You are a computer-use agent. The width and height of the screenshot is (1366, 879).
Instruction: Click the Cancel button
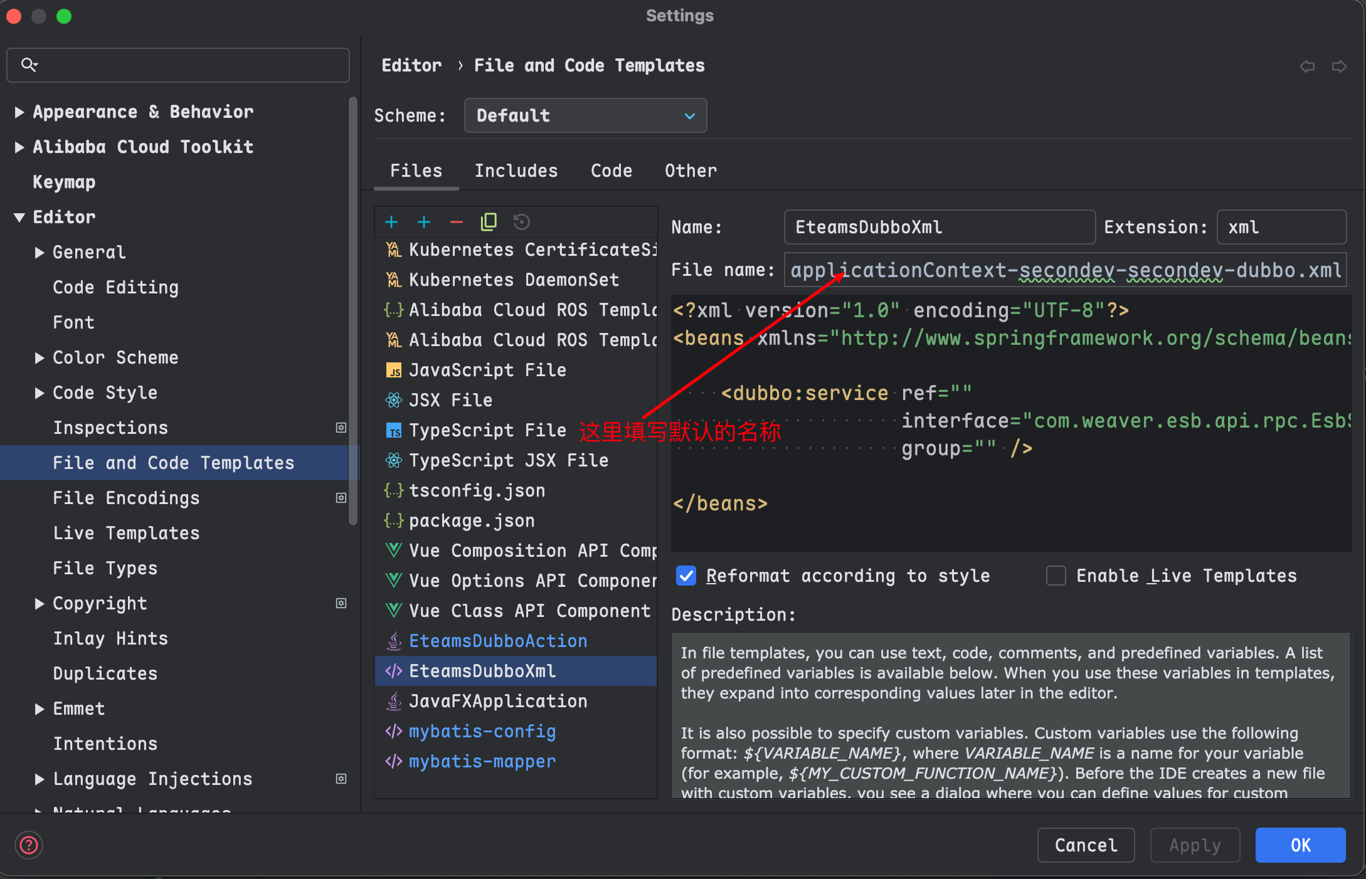[1086, 845]
